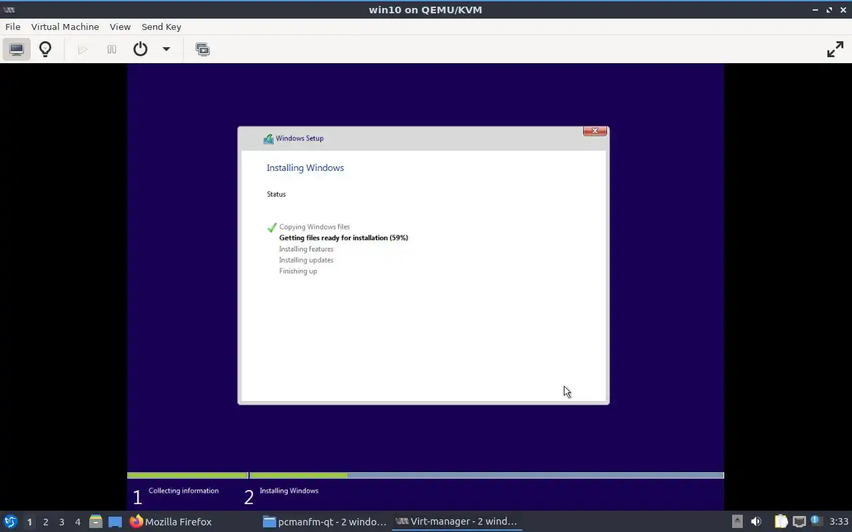Open the clipboard manager tray icon

coord(781,522)
